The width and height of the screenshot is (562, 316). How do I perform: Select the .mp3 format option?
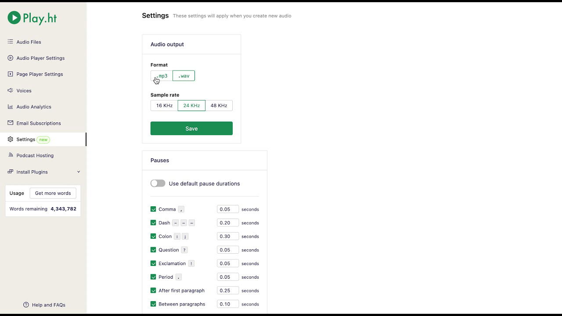pos(162,76)
